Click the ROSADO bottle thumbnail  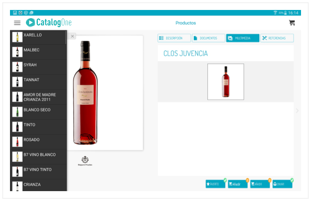tap(17, 142)
